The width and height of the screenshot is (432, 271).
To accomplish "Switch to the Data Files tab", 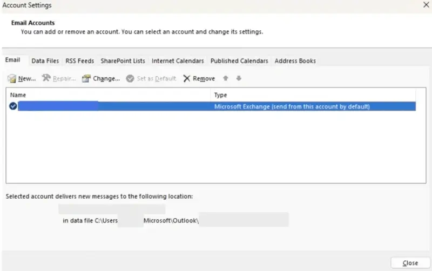I will (x=45, y=61).
